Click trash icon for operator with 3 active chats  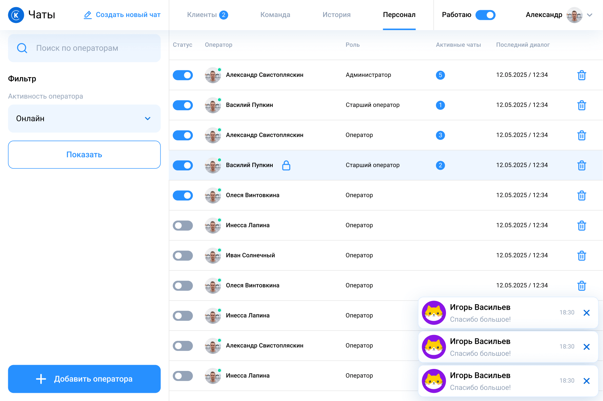click(x=582, y=135)
